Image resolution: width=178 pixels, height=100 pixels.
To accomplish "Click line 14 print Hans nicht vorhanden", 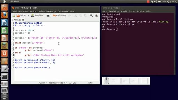I will click(55, 55).
